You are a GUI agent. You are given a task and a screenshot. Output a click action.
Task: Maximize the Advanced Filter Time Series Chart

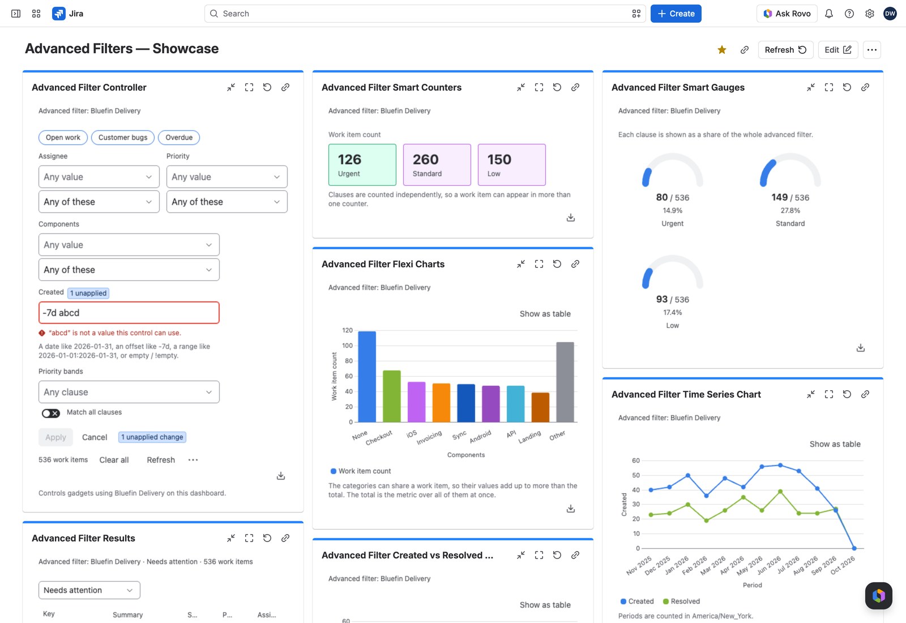tap(829, 394)
